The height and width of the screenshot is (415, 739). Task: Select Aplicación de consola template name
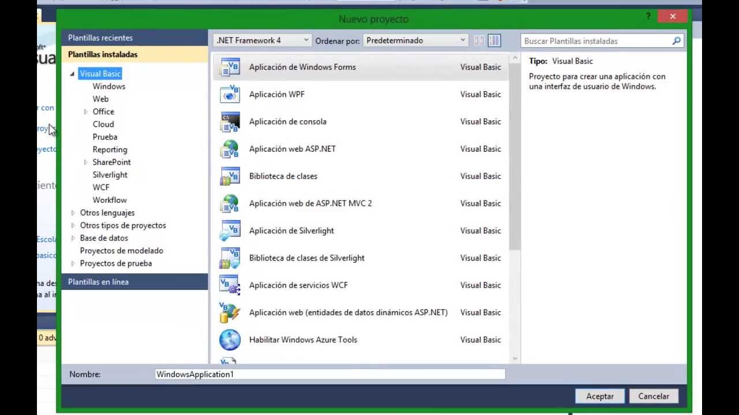(288, 122)
